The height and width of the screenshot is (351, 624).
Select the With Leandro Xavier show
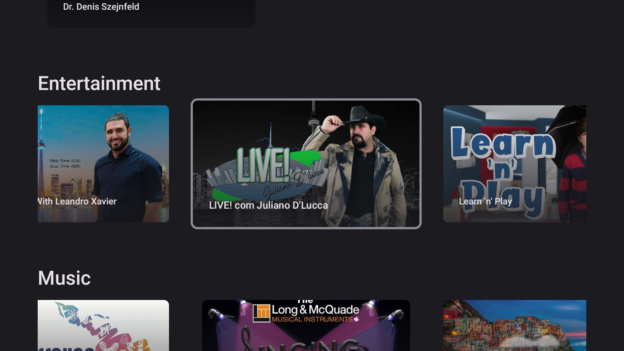(103, 163)
